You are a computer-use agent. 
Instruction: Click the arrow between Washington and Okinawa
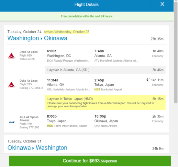point(41,39)
